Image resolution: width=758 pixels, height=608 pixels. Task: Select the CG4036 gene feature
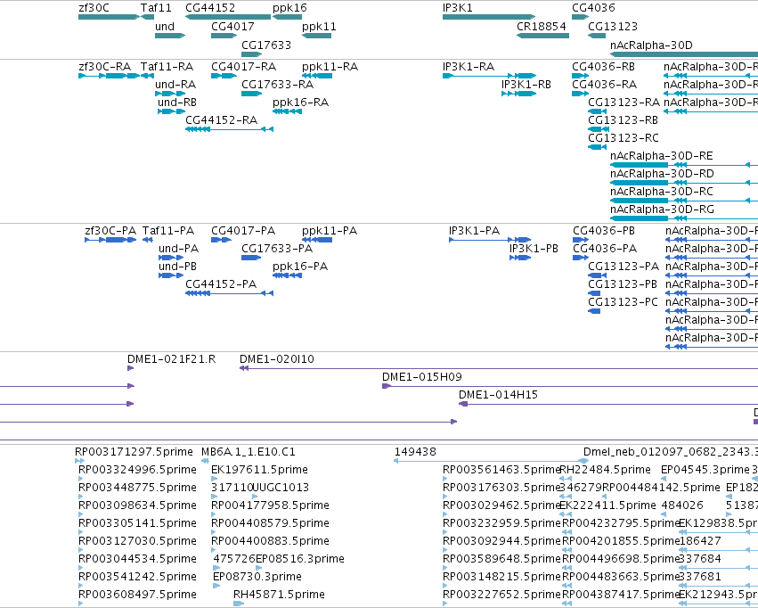581,17
